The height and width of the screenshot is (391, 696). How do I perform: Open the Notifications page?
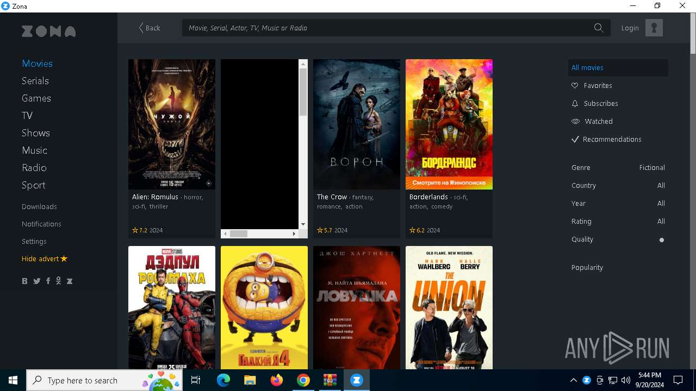tap(41, 224)
